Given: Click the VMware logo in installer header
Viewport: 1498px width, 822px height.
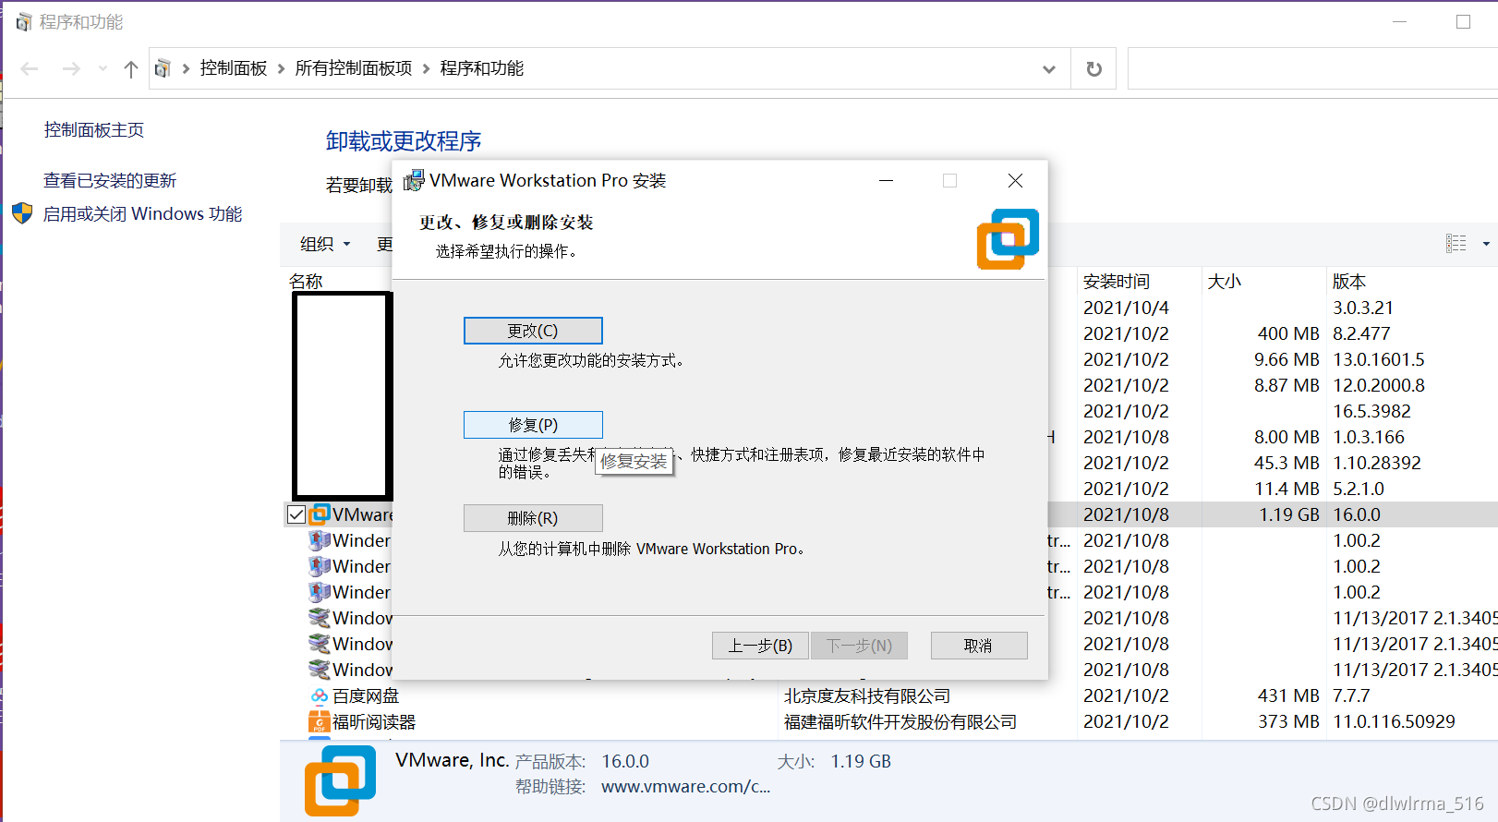Looking at the screenshot, I should coord(1008,239).
